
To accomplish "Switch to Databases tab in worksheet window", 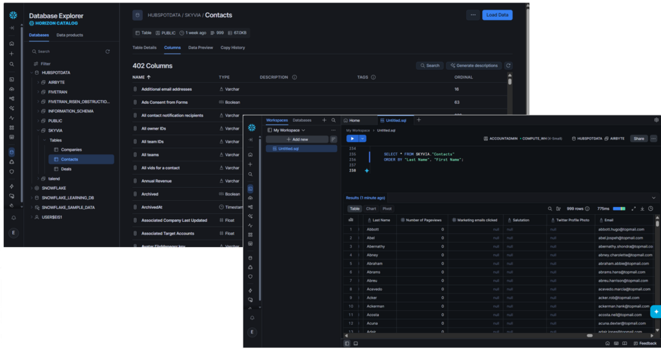I will (x=302, y=120).
